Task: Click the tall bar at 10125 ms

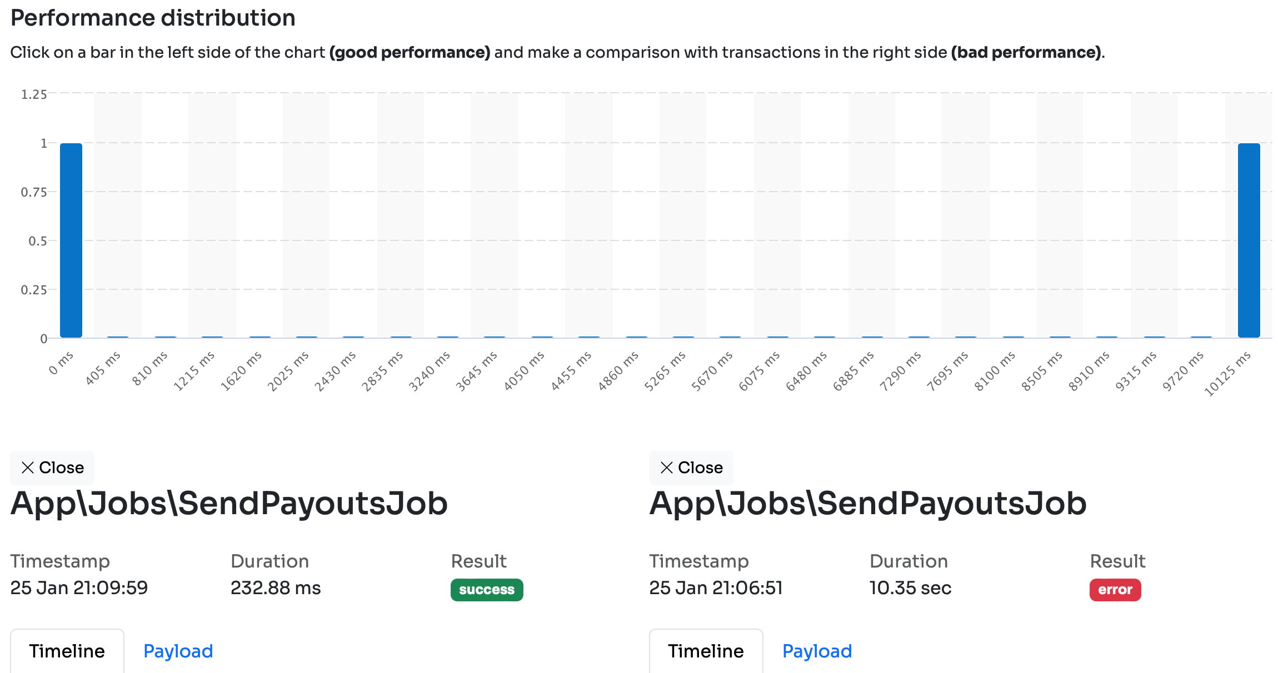Action: (x=1249, y=240)
